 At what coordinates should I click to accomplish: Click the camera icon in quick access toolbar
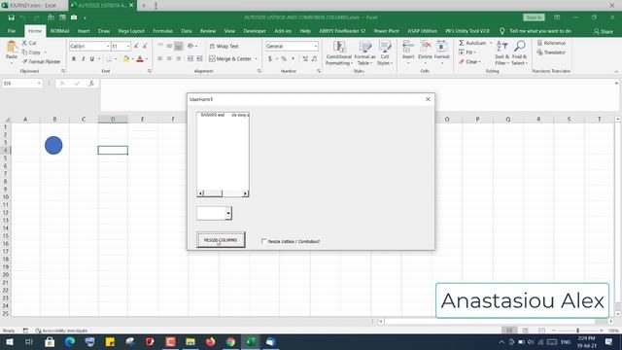[x=74, y=17]
